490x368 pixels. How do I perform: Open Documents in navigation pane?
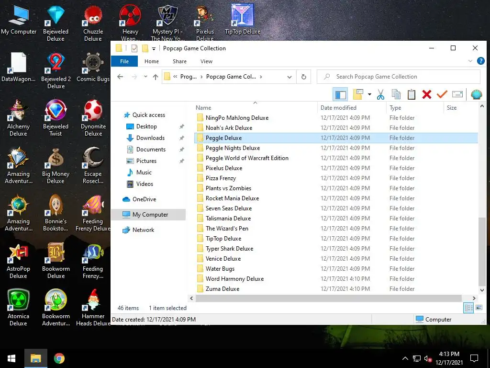tap(151, 149)
